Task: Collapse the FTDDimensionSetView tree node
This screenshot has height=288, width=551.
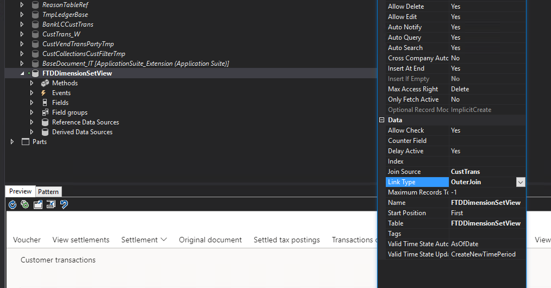Action: [x=22, y=73]
